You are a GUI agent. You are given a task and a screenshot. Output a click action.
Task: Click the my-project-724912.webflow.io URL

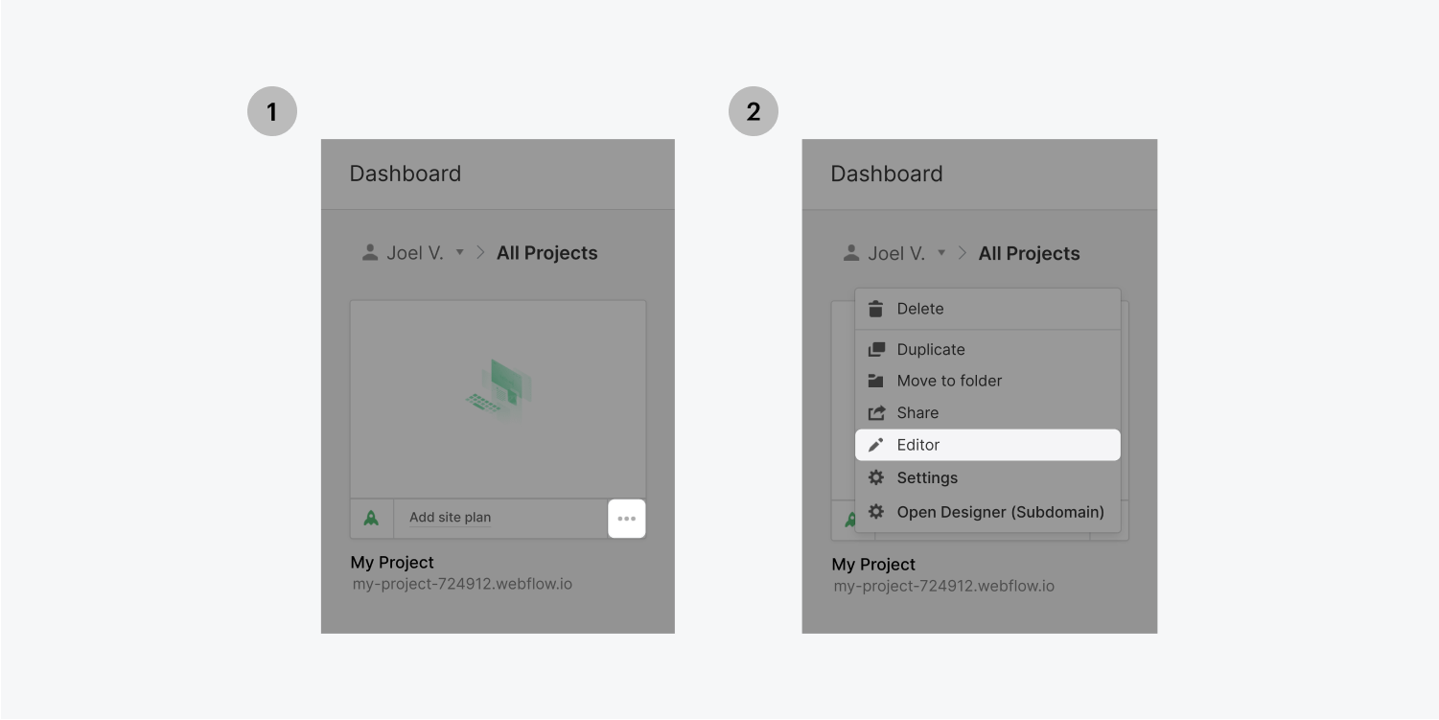coord(462,584)
